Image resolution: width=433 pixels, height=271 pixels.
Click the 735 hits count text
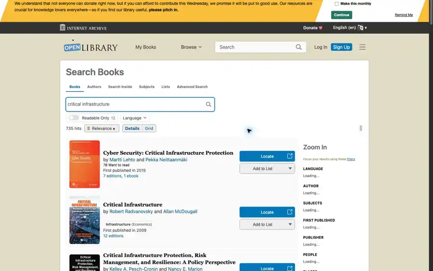(74, 129)
